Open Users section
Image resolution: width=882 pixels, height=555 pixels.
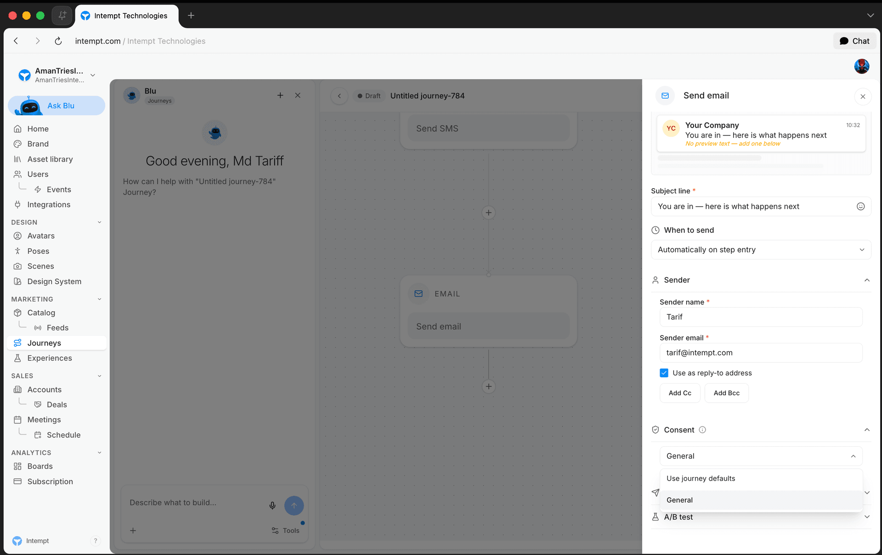click(38, 174)
